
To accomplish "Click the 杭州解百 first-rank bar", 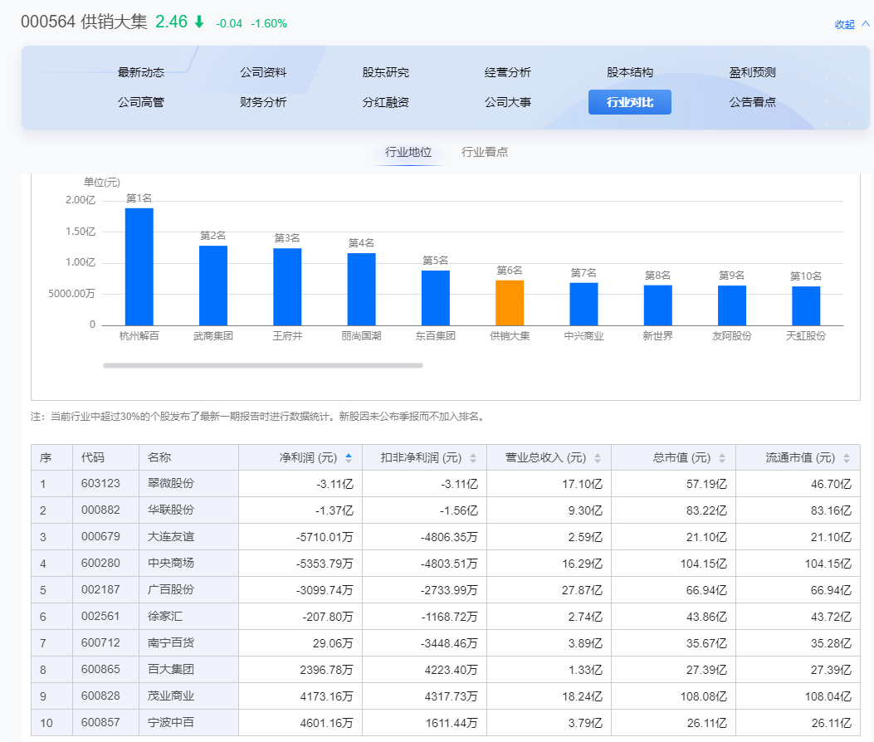I will [139, 266].
